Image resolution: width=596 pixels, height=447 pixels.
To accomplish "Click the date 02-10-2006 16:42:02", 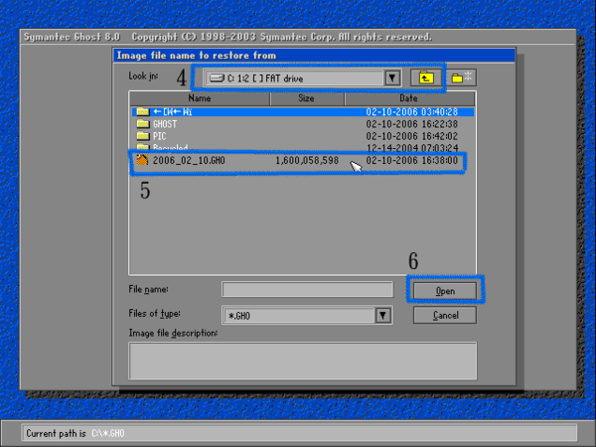I will pyautogui.click(x=412, y=136).
